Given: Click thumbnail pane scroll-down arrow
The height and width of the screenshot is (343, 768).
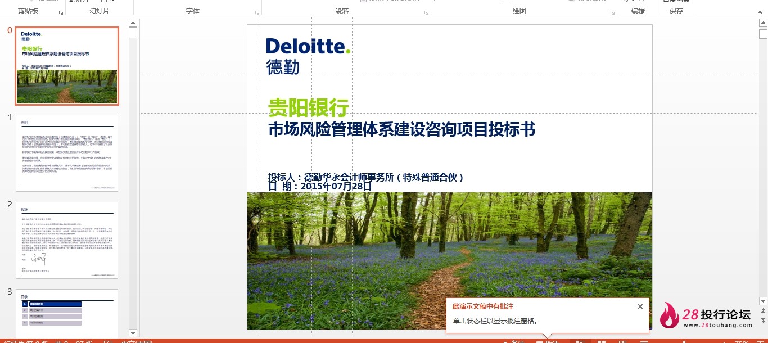Looking at the screenshot, I should pos(133,333).
